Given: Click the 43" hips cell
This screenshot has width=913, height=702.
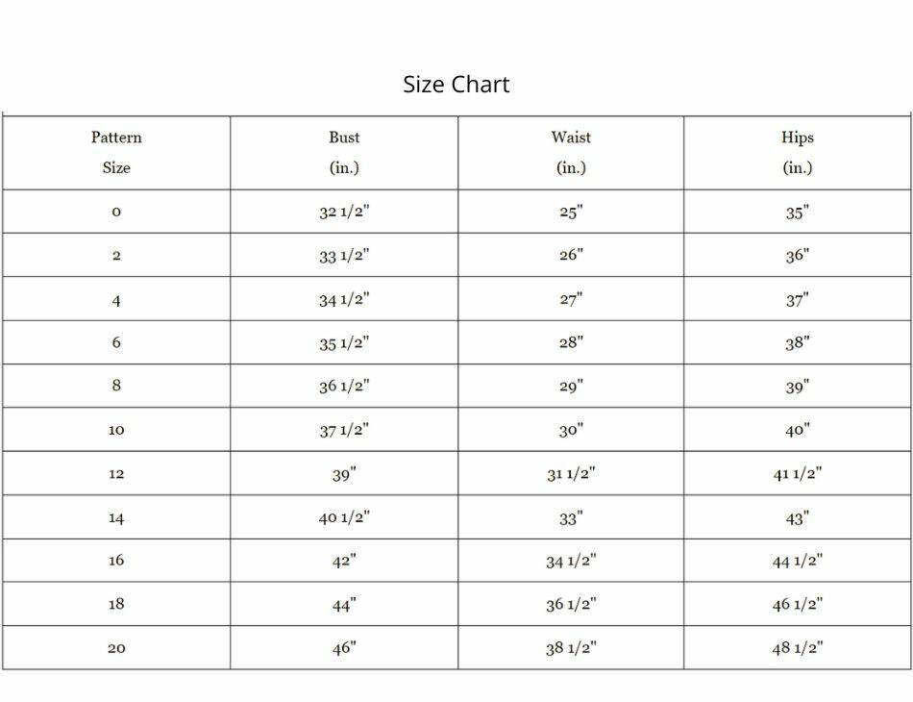Looking at the screenshot, I should click(797, 517).
